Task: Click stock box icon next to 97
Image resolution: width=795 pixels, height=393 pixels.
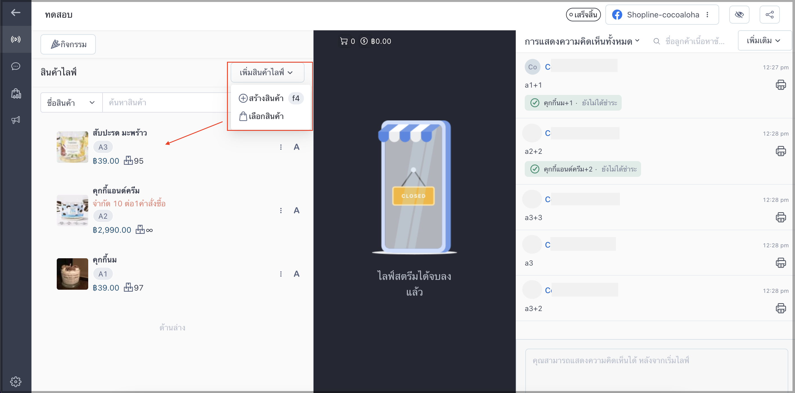Action: [x=128, y=287]
